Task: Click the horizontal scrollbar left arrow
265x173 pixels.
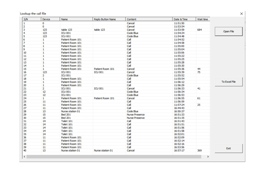Action: (x=25, y=157)
